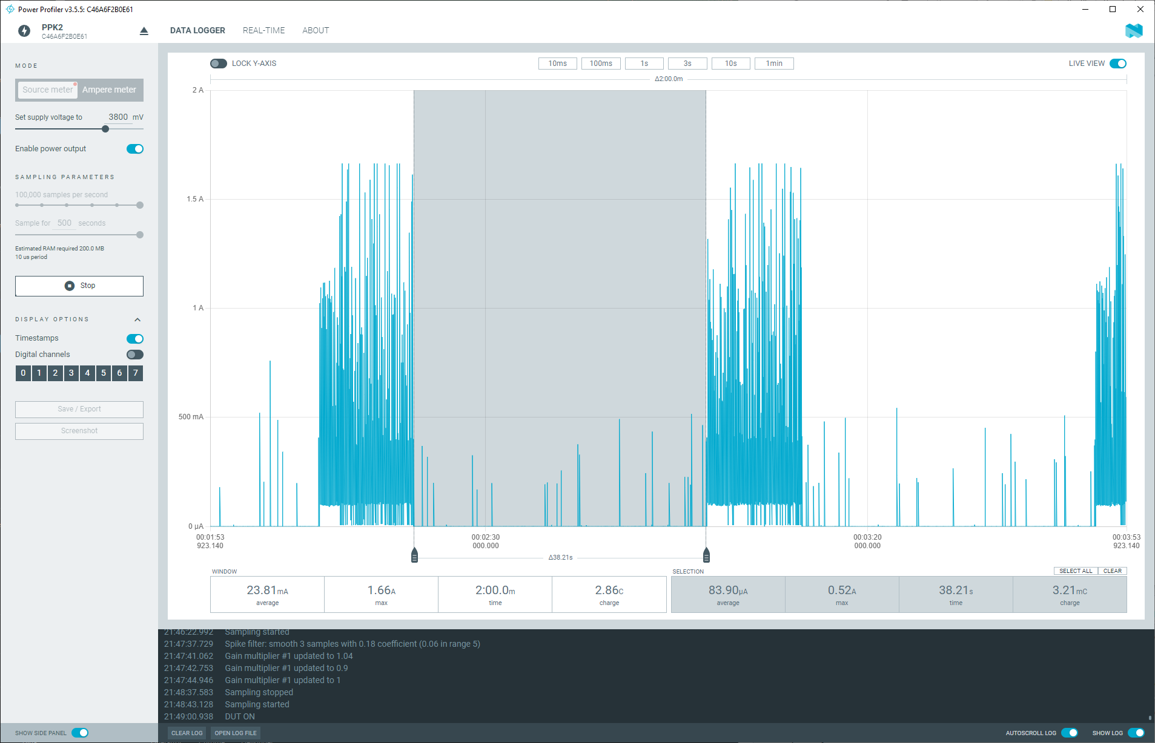Click the left selection handle marker

pos(414,555)
